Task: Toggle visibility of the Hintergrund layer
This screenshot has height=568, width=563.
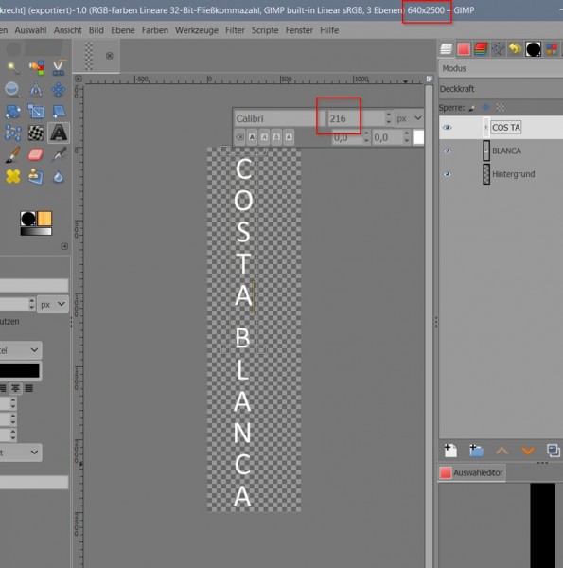Action: pos(448,174)
